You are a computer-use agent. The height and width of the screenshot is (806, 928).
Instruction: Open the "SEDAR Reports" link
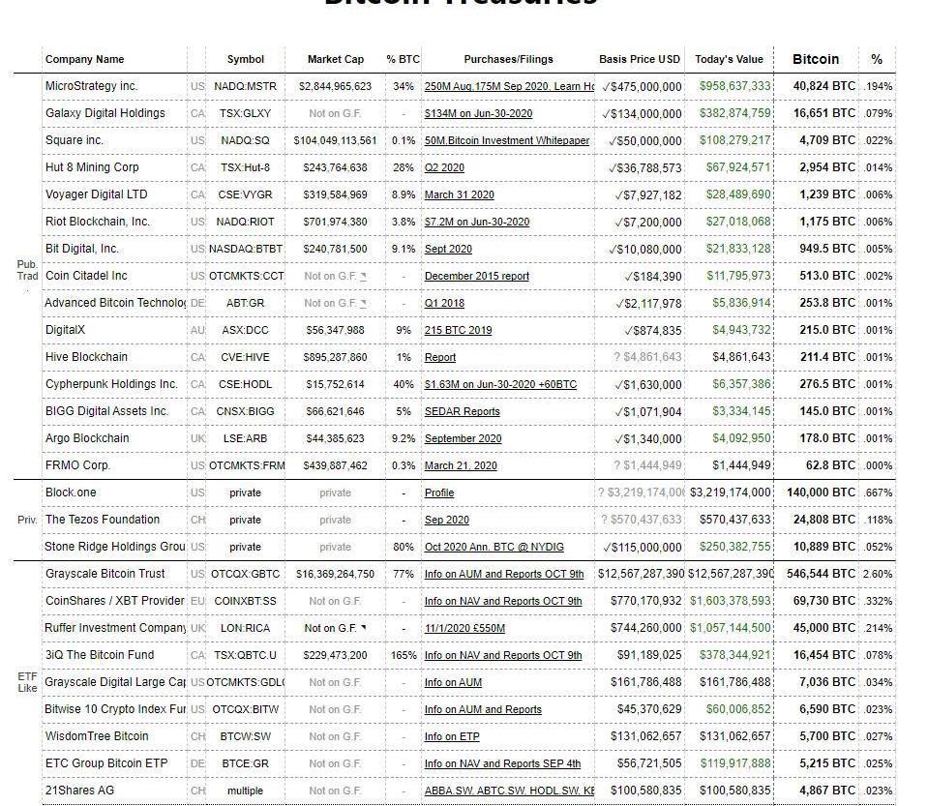coord(462,412)
